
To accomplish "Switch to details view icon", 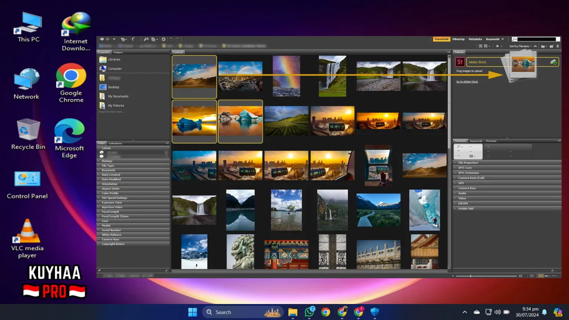I will (x=548, y=276).
